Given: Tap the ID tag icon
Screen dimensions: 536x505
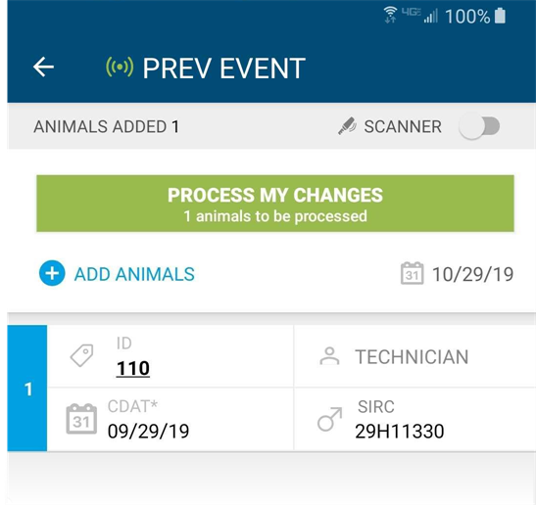Looking at the screenshot, I should [x=82, y=355].
